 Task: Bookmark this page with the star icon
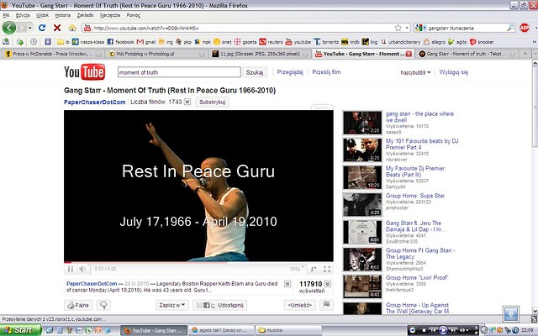pos(398,28)
